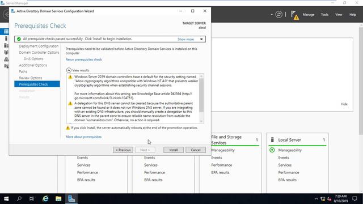Open Help menu in Server Manager
363x204 pixels.
click(x=353, y=15)
